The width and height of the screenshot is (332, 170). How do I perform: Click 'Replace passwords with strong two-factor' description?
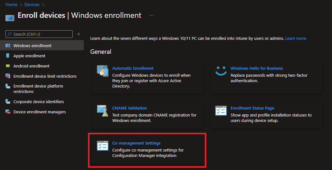[269, 78]
